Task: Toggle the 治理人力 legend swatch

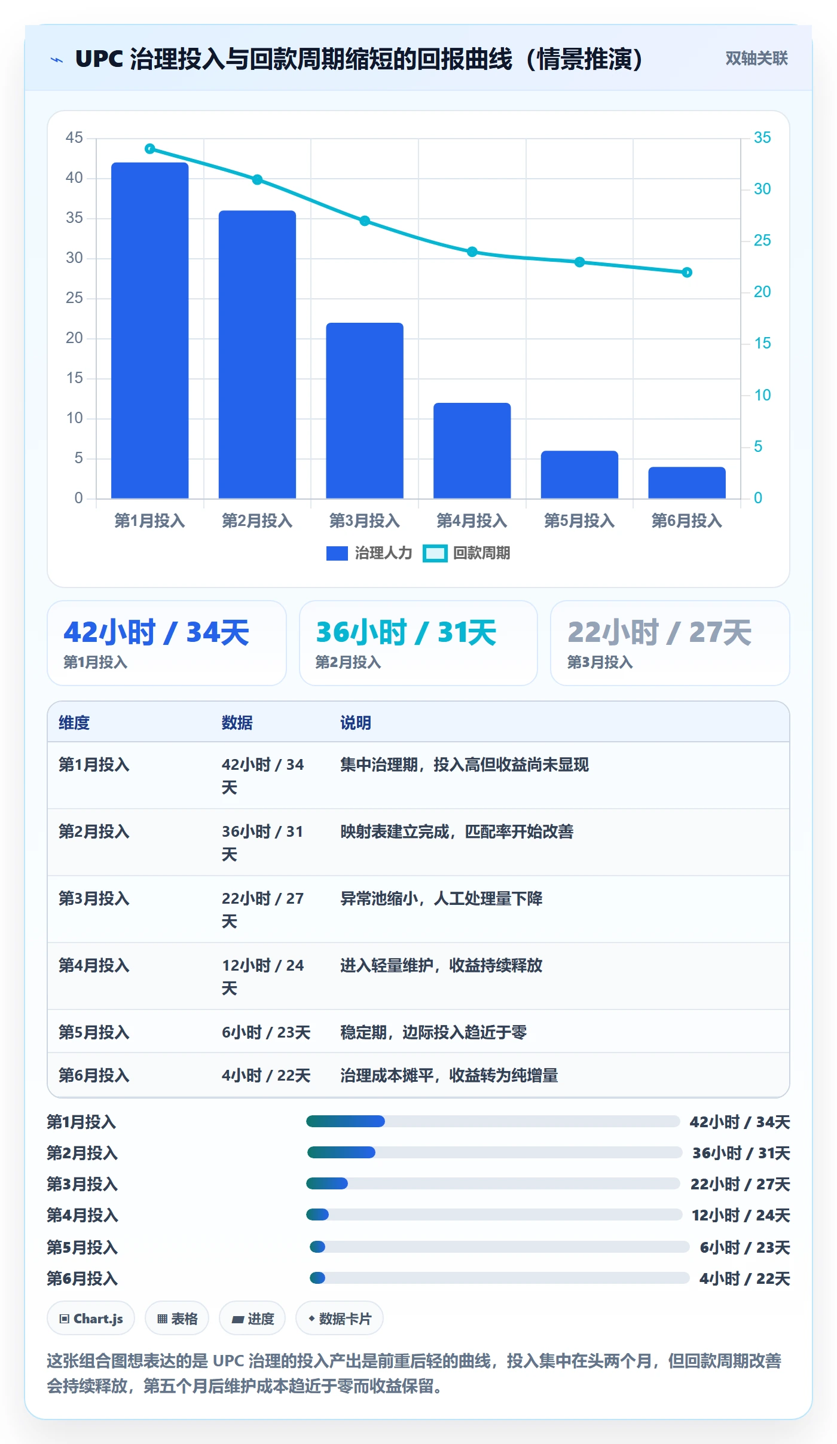Action: pyautogui.click(x=337, y=553)
